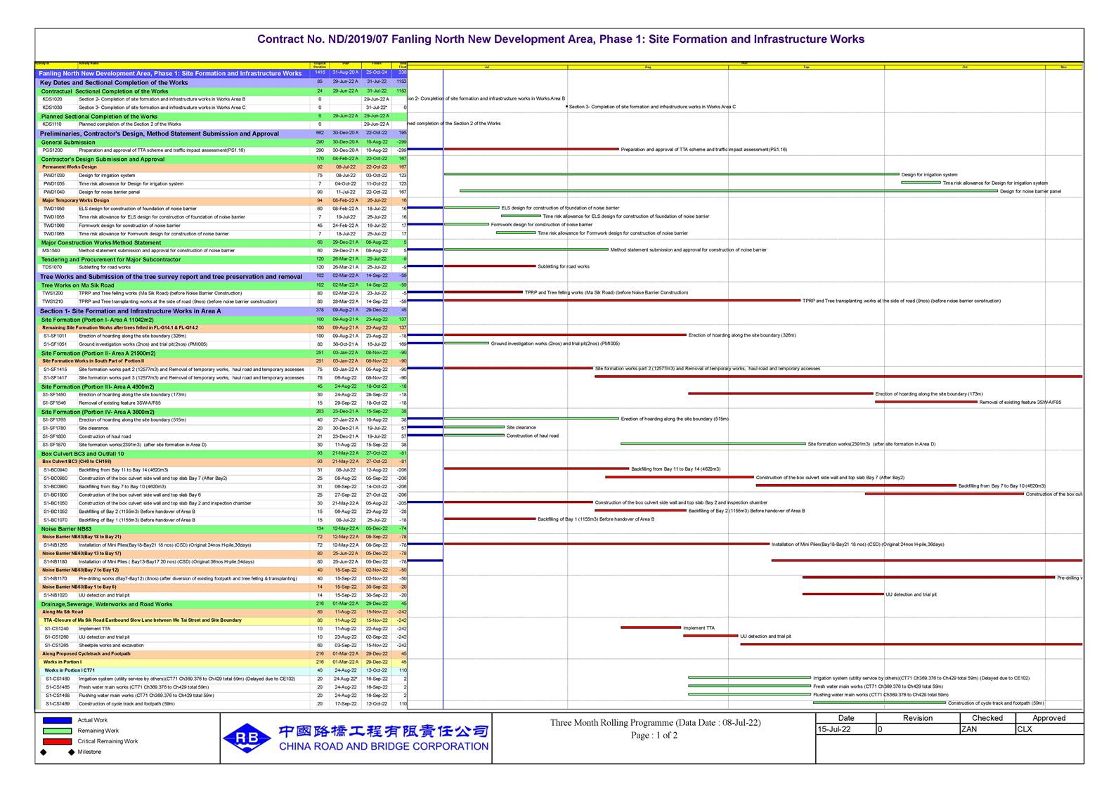The image size is (1116, 789).
Task: Click the 'CLX' approved-by cell
Action: point(1049,729)
